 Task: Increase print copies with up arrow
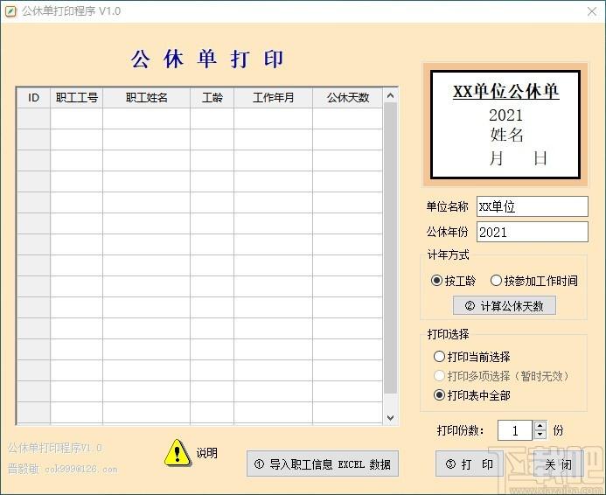tap(540, 425)
